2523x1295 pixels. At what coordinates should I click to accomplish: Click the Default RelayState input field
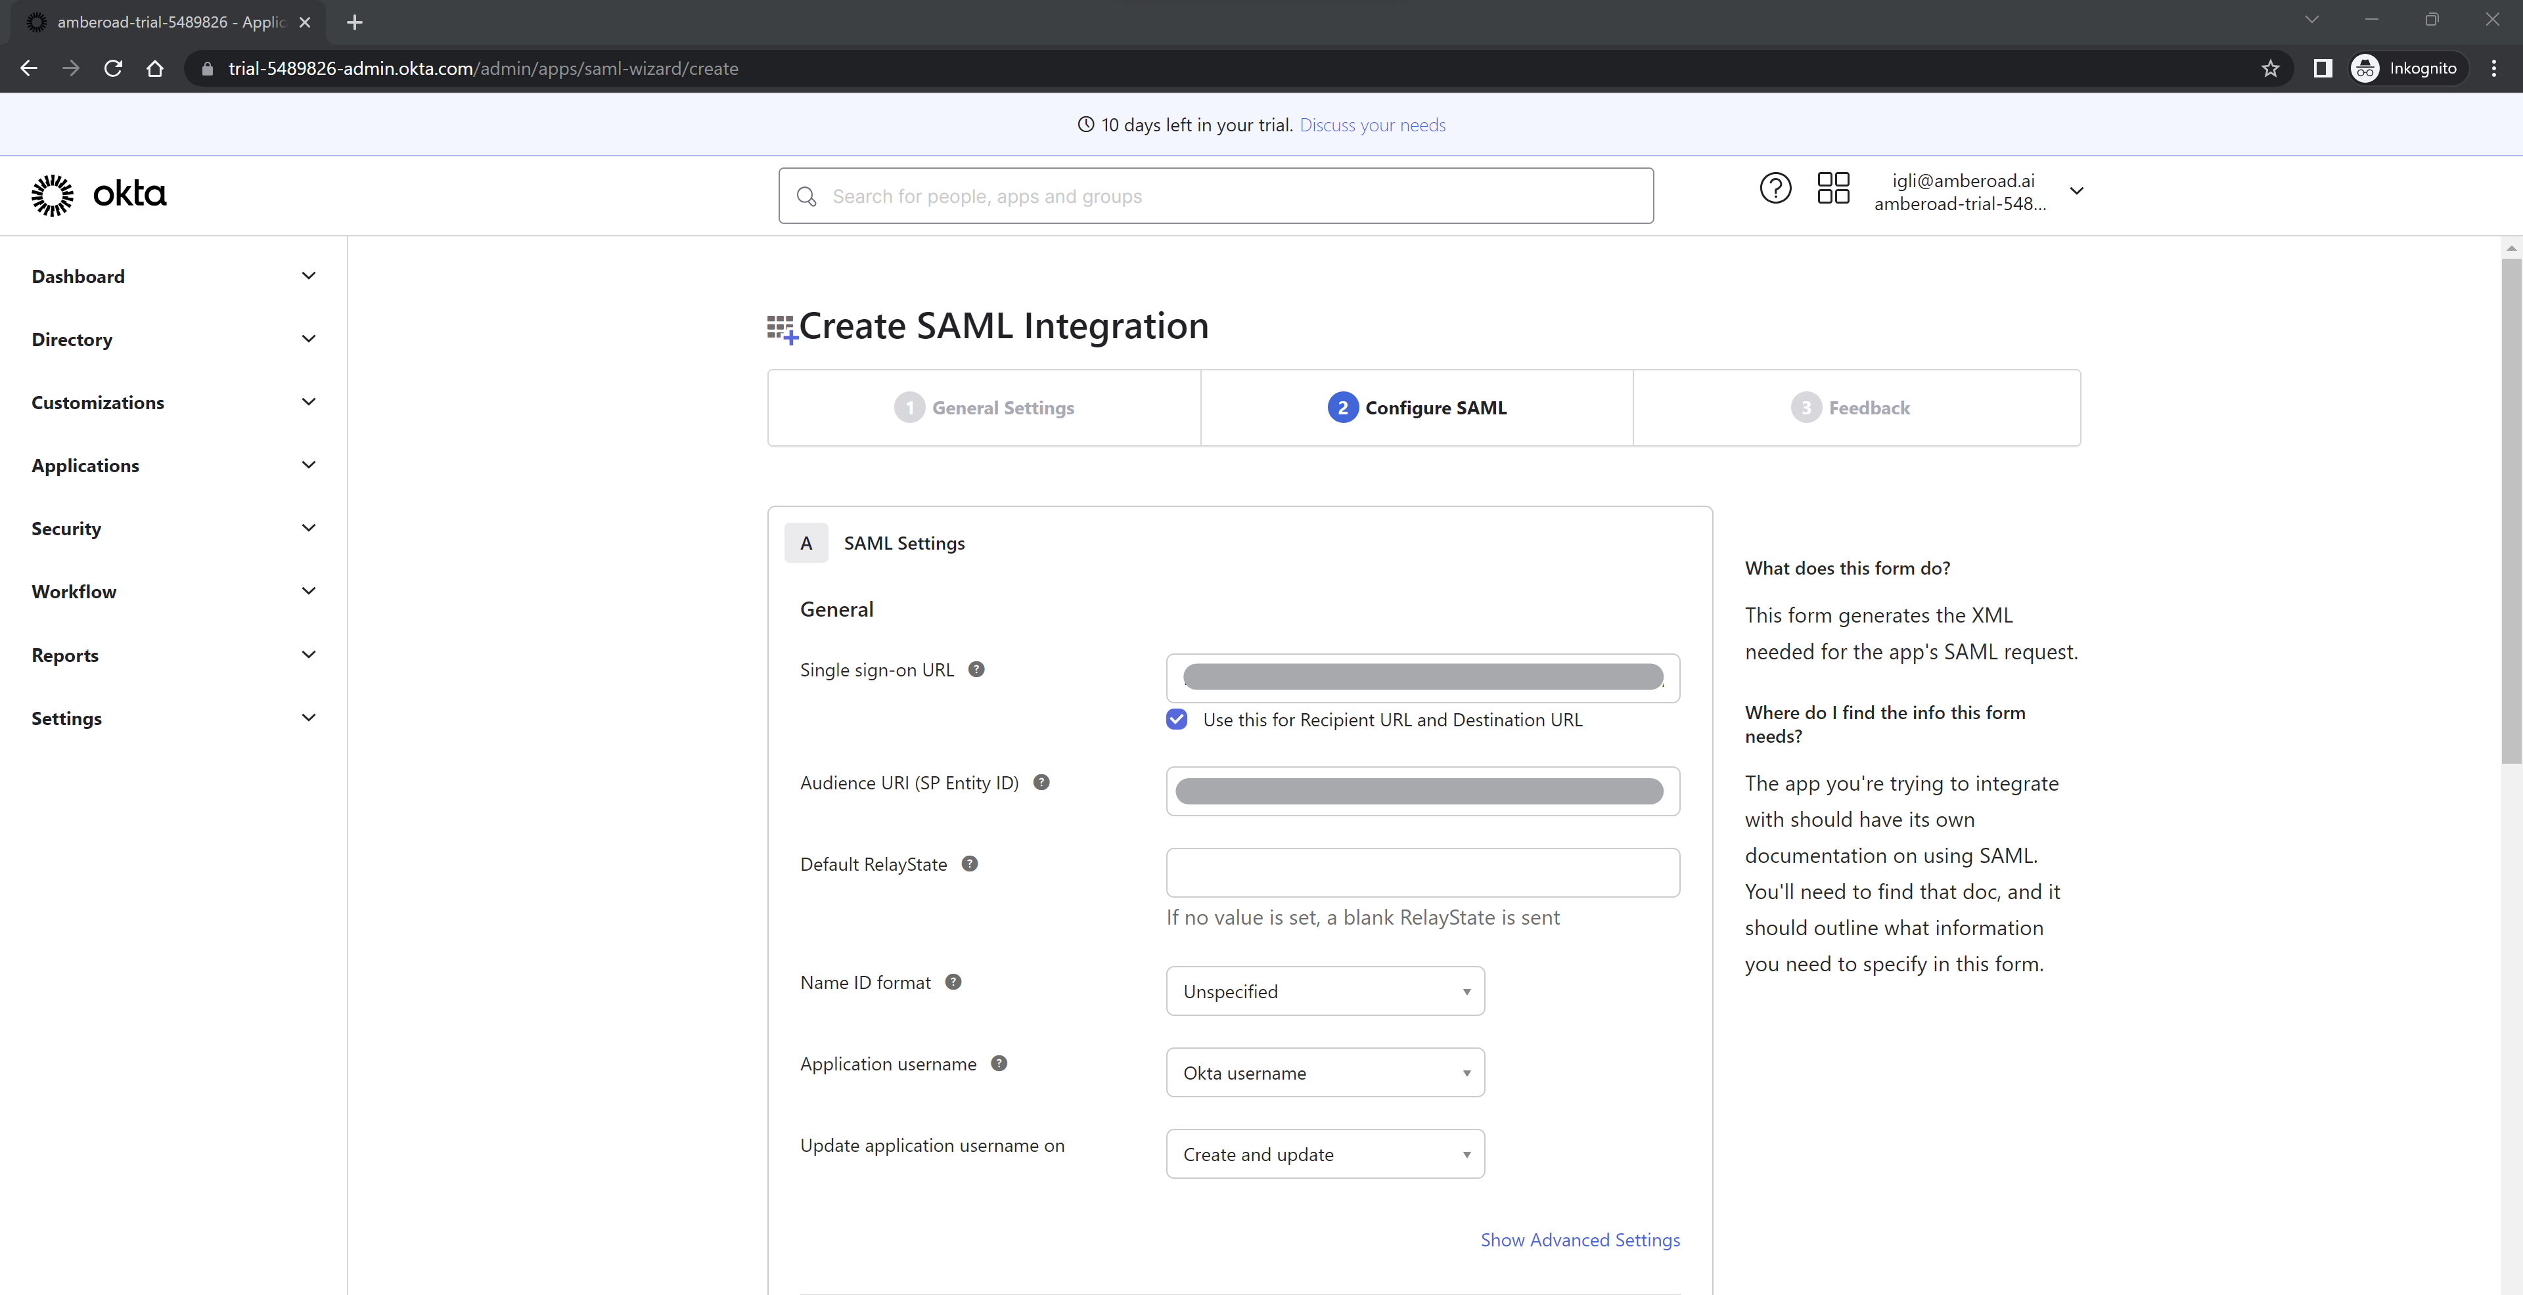(x=1422, y=872)
